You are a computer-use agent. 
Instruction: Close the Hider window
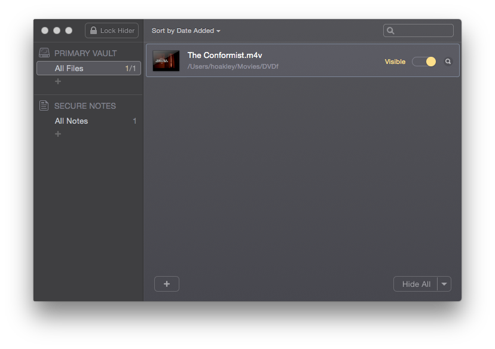(x=45, y=30)
